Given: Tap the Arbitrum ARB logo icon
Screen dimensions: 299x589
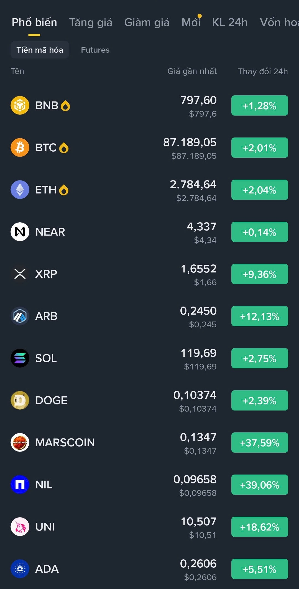Looking at the screenshot, I should point(20,316).
